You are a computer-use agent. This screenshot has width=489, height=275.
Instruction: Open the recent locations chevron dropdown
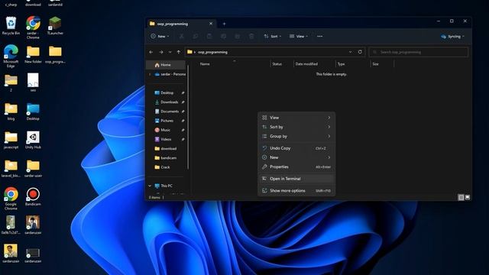(x=170, y=52)
